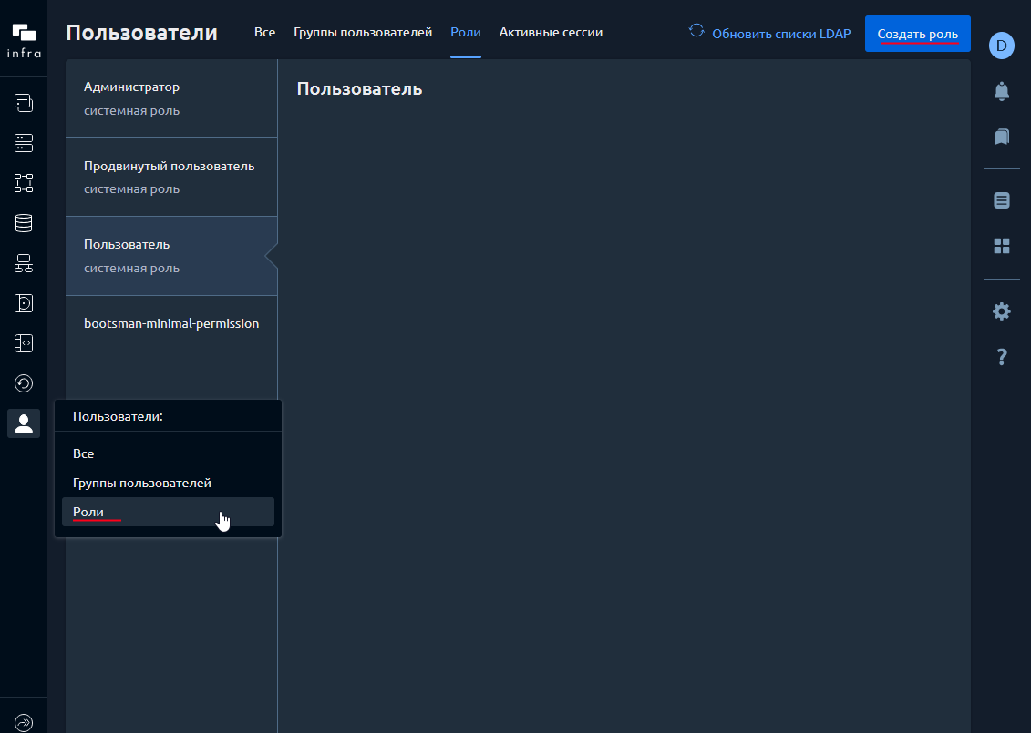Select the Пользователь system role row
1031x733 pixels.
171,256
